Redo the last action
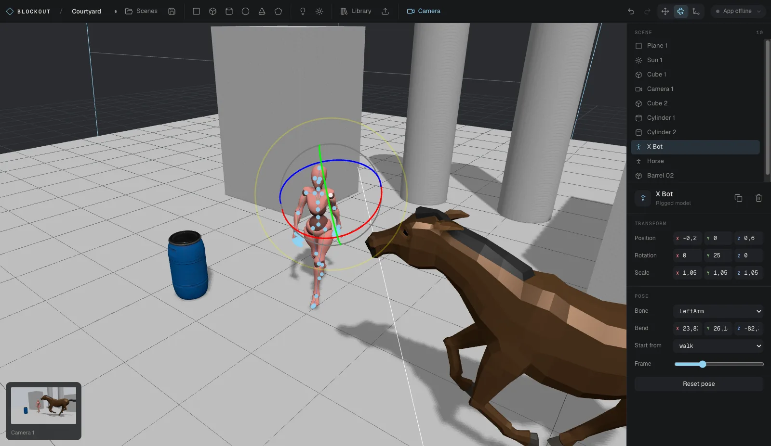The width and height of the screenshot is (771, 446). [x=647, y=11]
